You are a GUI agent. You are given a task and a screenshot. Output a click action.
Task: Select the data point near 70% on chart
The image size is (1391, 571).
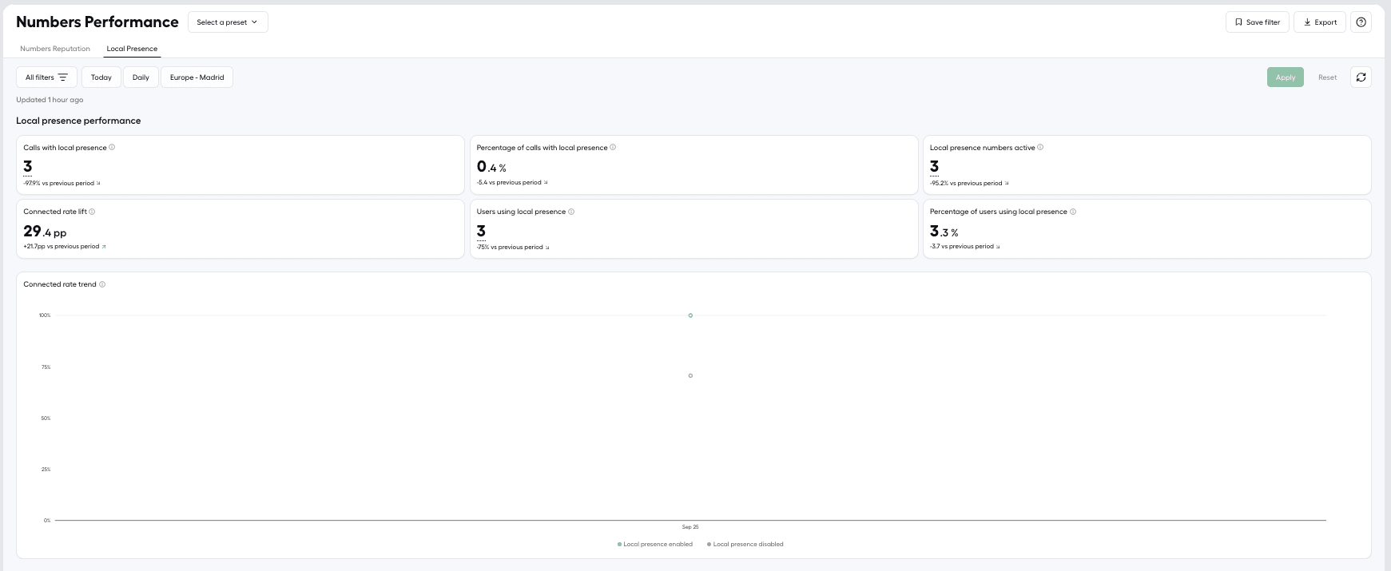(690, 375)
